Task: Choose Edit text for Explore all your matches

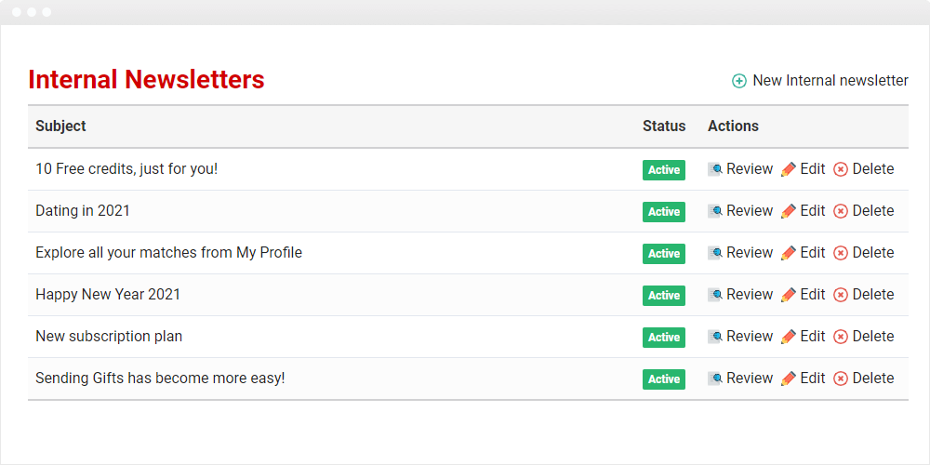Action: [x=813, y=253]
